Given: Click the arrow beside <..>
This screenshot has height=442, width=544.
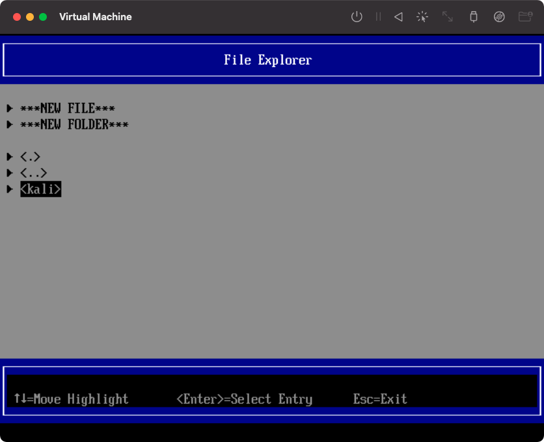Looking at the screenshot, I should pos(10,173).
